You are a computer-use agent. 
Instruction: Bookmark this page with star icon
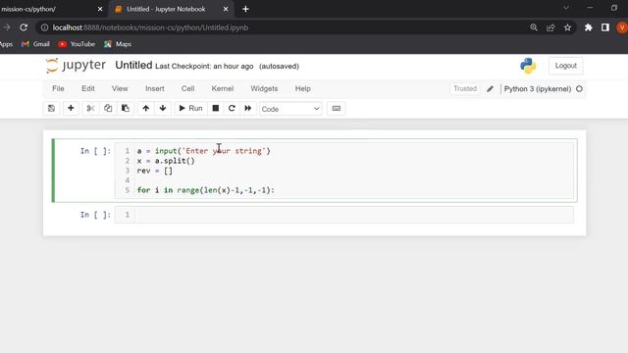[567, 27]
